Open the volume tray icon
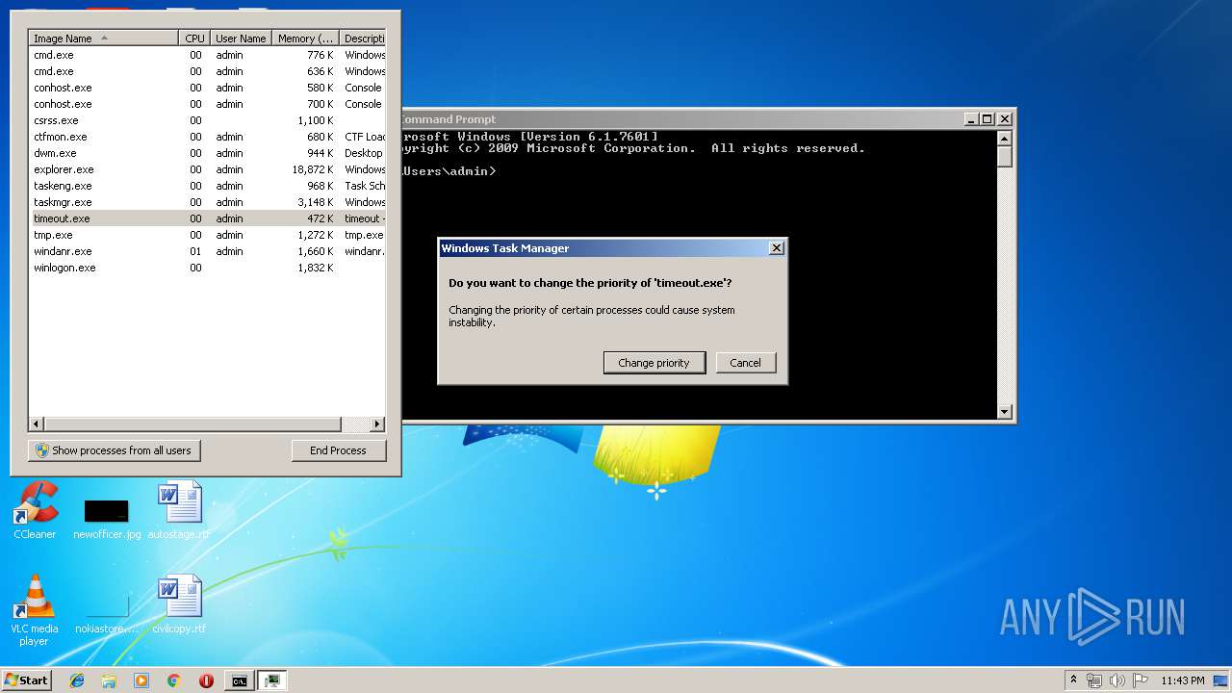The width and height of the screenshot is (1232, 693). tap(1117, 680)
